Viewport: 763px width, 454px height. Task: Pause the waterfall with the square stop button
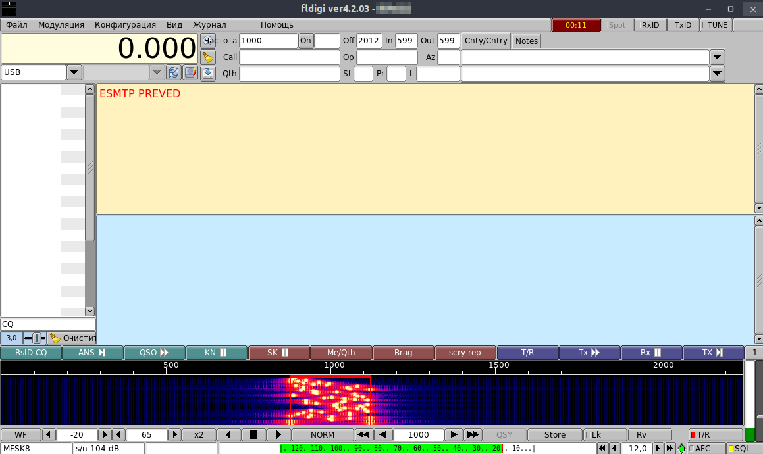point(253,434)
